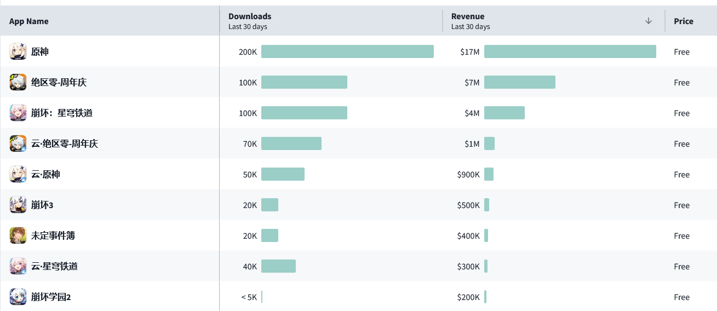Viewport: 717px width, 311px height.
Task: Select the $17M revenue value
Action: 470,52
